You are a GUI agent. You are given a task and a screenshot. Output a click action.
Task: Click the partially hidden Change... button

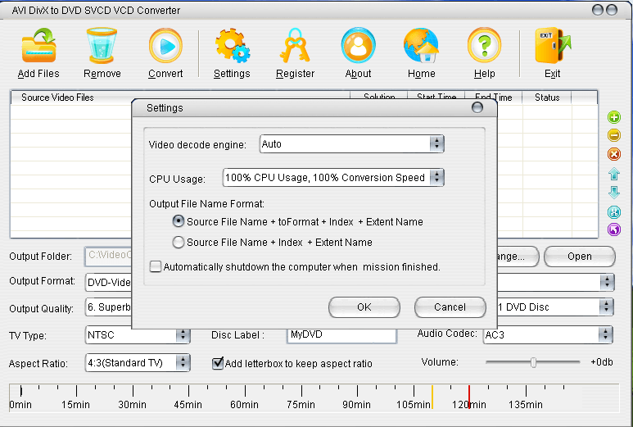pyautogui.click(x=518, y=257)
